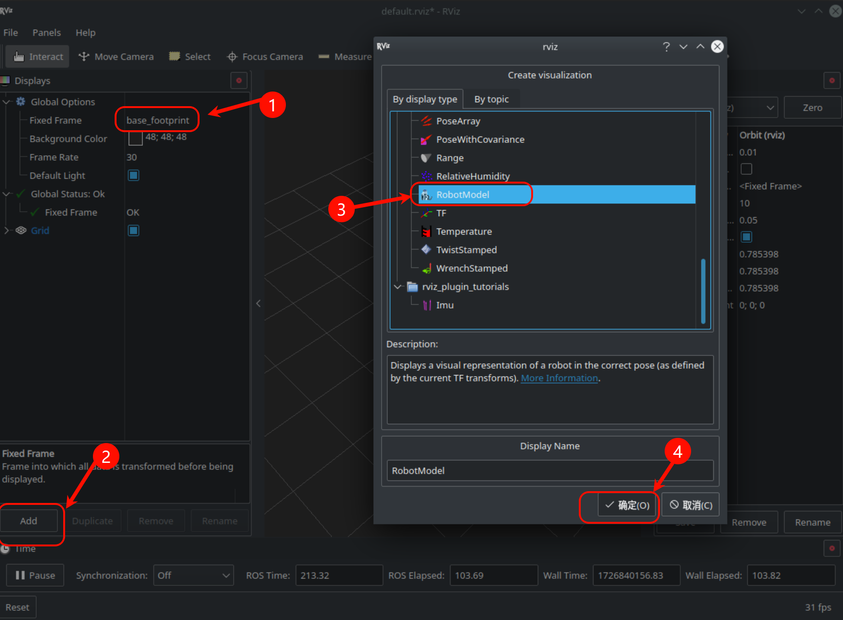Image resolution: width=843 pixels, height=620 pixels.
Task: Click the Focus Camera crosshair icon
Action: (x=232, y=57)
